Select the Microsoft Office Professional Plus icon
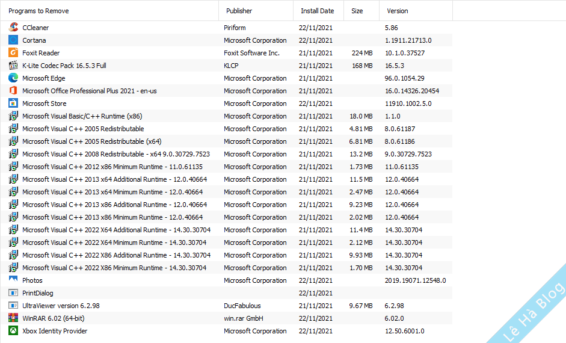566x343 pixels. [13, 91]
